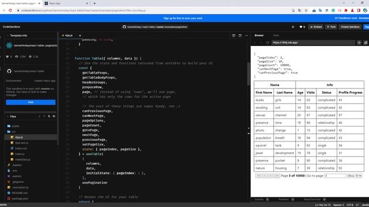Viewport: 369px width, 207px height.
Task: Open index.css in the file tree
Action: tap(21, 148)
